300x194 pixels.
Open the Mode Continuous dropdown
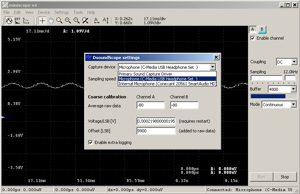293,105
